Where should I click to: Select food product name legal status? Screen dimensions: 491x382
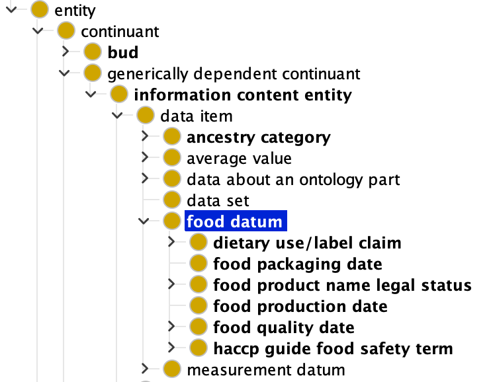(342, 286)
